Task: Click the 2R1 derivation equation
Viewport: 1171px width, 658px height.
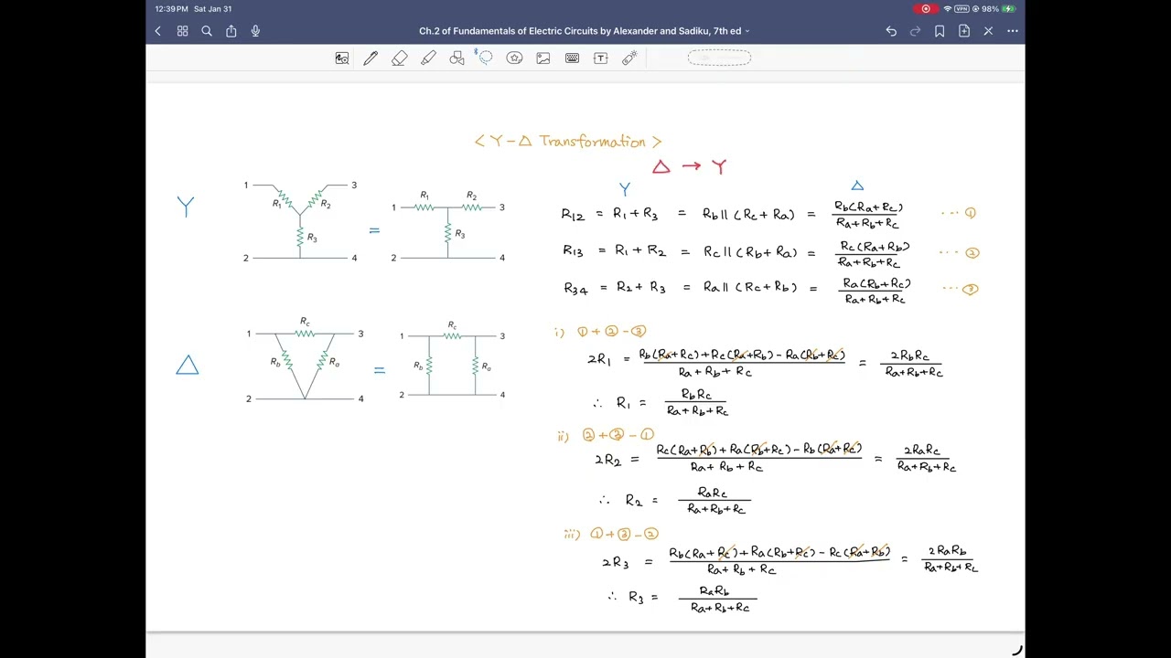Action: click(x=765, y=362)
